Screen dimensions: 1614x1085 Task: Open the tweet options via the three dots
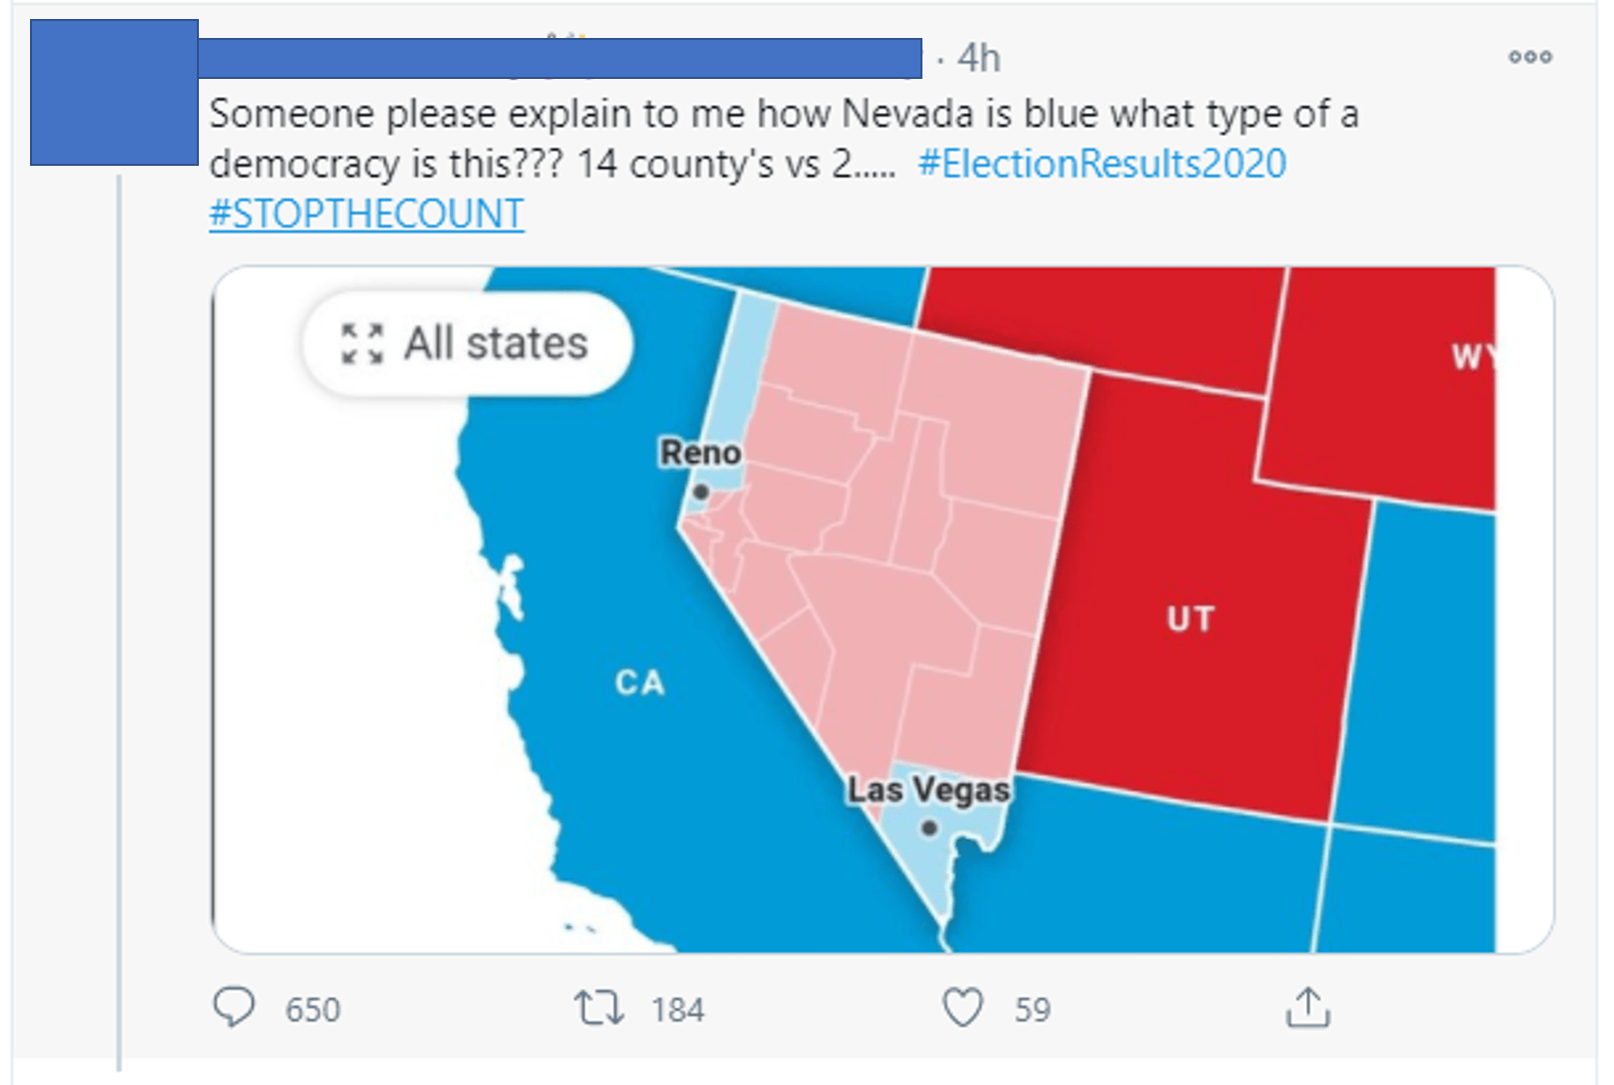[1529, 58]
